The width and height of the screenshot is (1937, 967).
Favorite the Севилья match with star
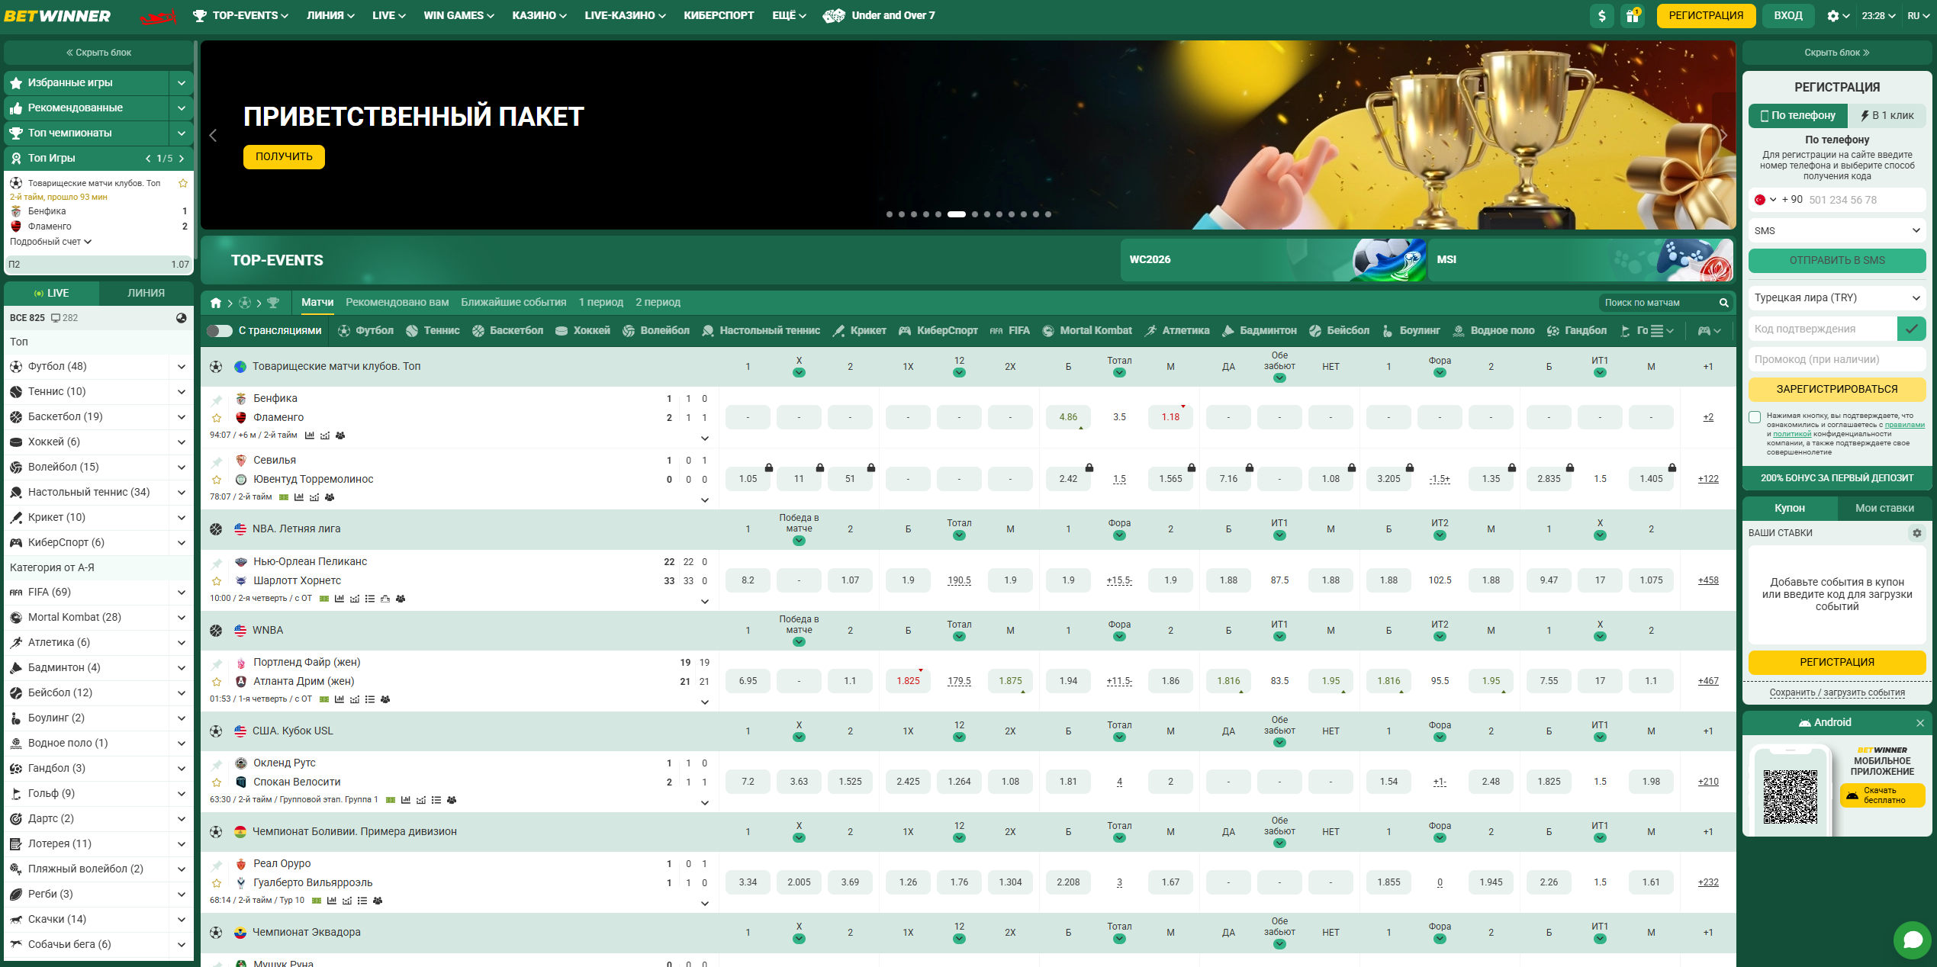217,480
